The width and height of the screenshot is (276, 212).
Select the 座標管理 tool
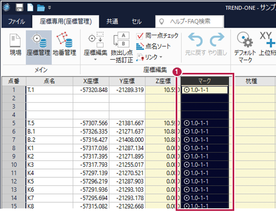[x=38, y=47]
